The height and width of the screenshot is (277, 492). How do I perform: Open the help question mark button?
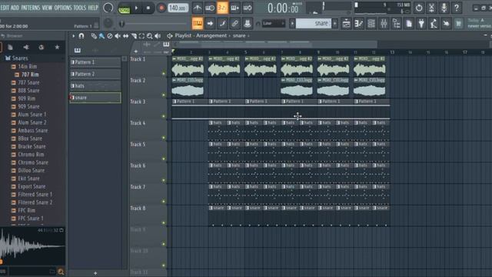(x=457, y=8)
